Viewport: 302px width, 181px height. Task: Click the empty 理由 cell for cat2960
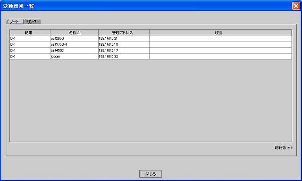point(220,38)
